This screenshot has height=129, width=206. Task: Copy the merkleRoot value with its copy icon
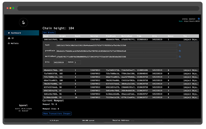180,57
